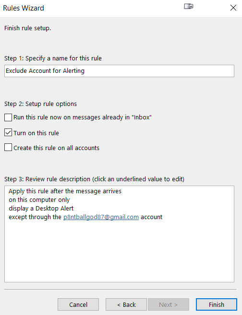Viewport: 242px width, 315px height.
Task: Go to previous step with Back button
Action: tap(126, 304)
